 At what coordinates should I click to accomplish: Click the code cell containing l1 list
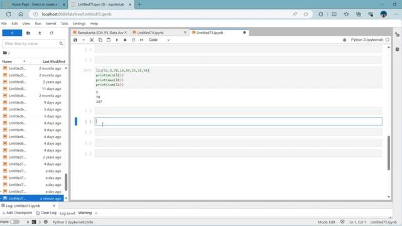239,77
